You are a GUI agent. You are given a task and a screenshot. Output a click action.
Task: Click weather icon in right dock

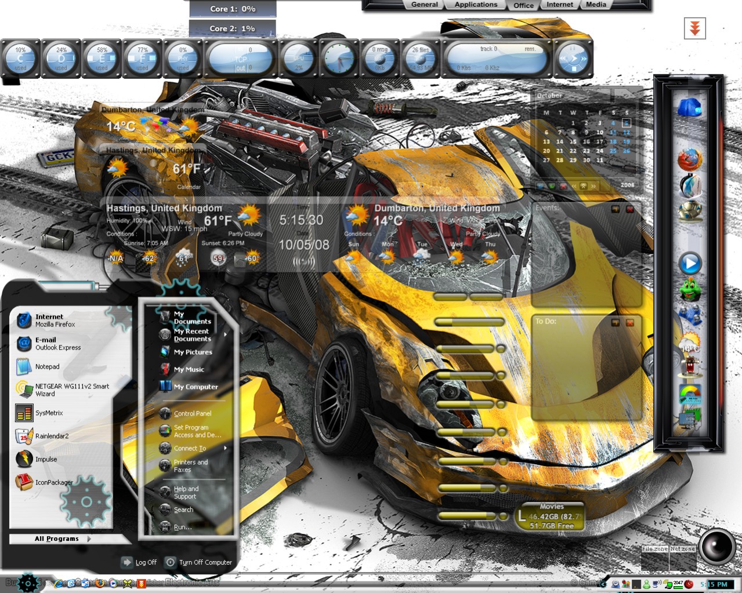(690, 342)
